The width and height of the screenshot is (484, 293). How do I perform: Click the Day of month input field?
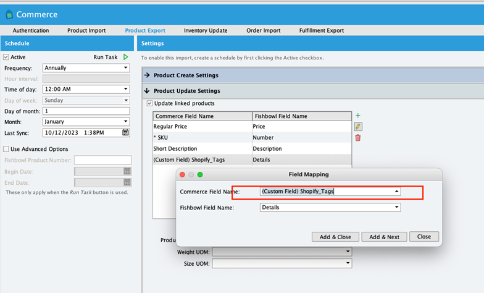(x=86, y=111)
